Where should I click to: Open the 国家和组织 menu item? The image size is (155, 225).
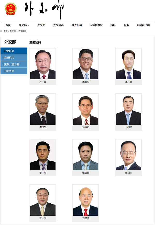coord(96,25)
